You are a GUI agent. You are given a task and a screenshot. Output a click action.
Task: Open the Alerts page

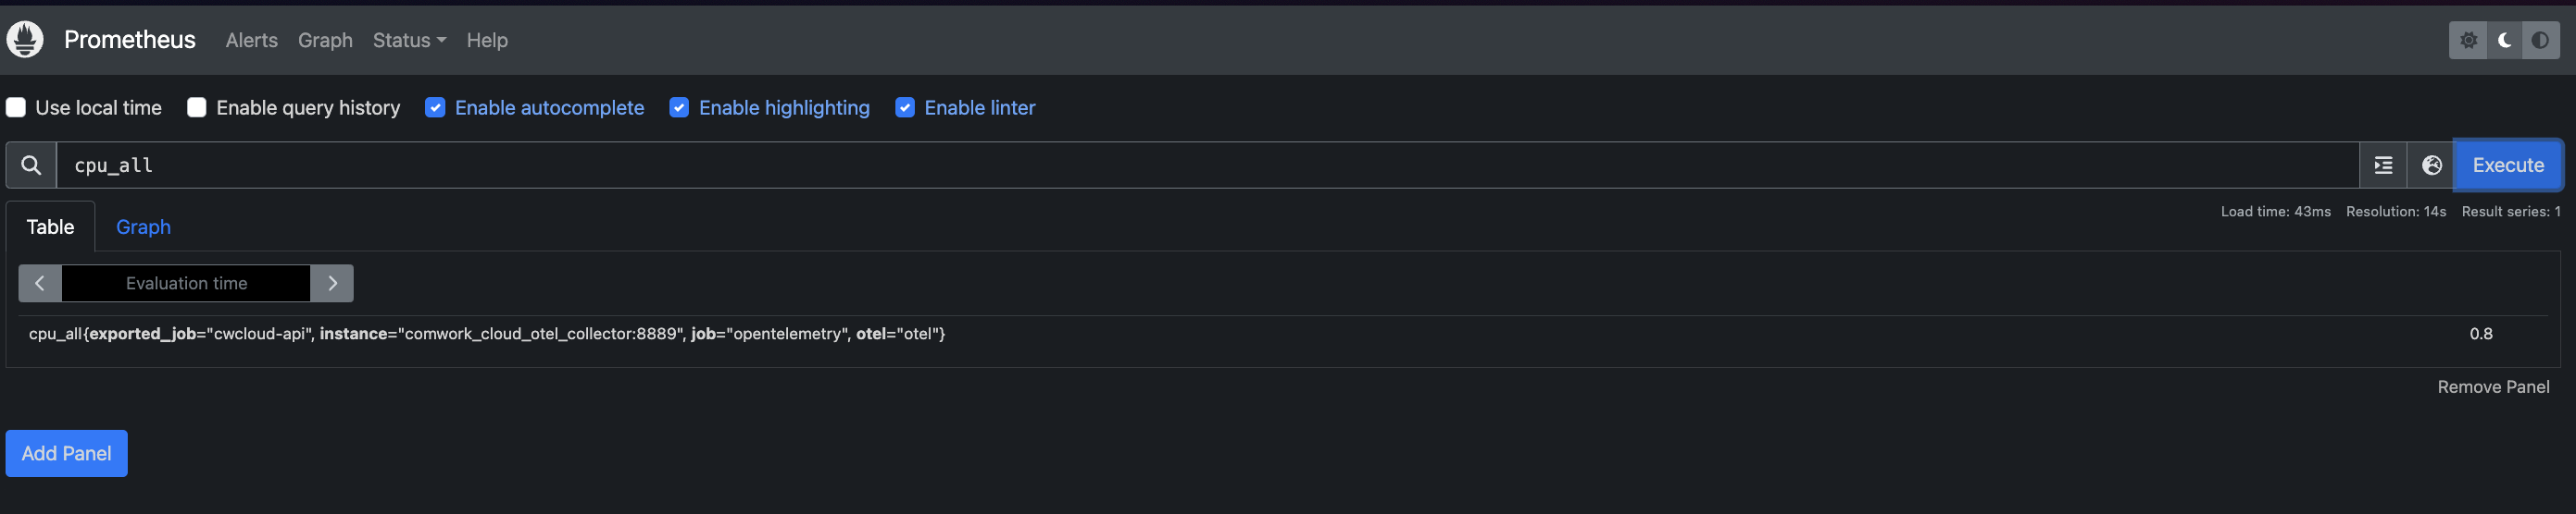(x=252, y=40)
